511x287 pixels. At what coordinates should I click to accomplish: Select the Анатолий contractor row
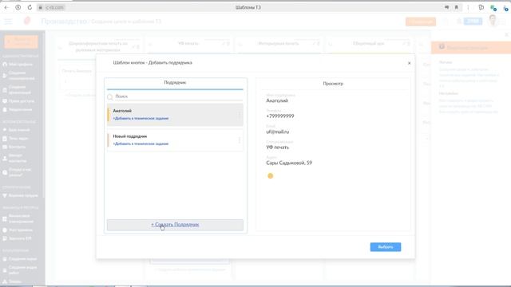(175, 115)
